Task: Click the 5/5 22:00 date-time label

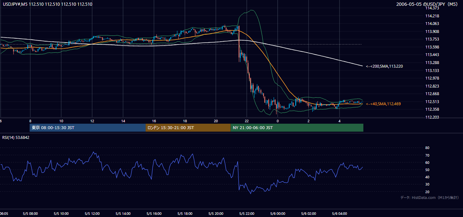Action: (247, 214)
